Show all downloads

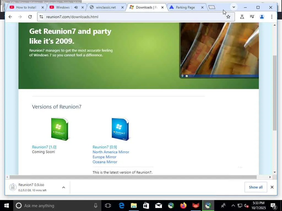click(x=256, y=187)
